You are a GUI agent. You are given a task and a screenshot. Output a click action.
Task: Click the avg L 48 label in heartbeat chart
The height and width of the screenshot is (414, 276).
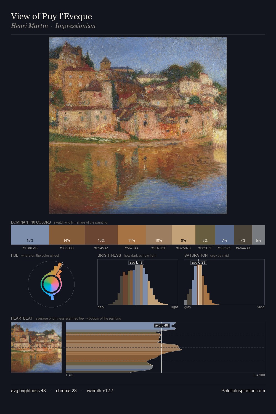pyautogui.click(x=161, y=325)
